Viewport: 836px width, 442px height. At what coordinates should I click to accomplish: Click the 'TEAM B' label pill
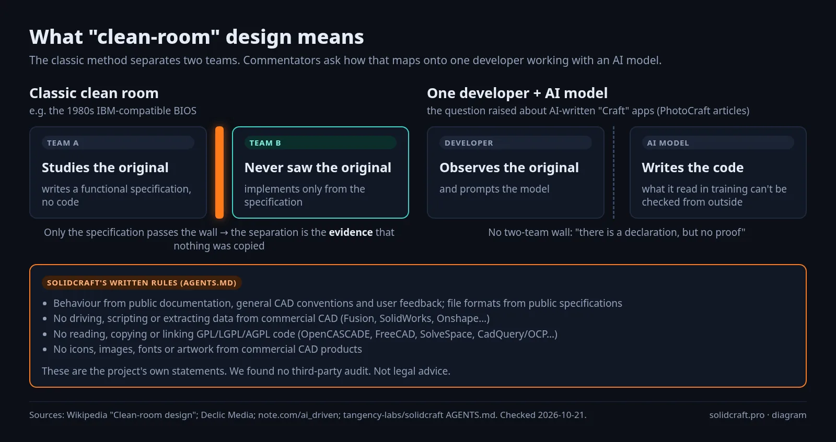click(320, 143)
